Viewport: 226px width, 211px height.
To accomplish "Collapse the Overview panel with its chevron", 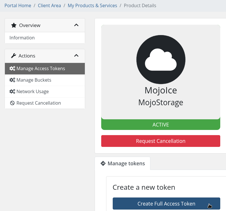I will [76, 25].
